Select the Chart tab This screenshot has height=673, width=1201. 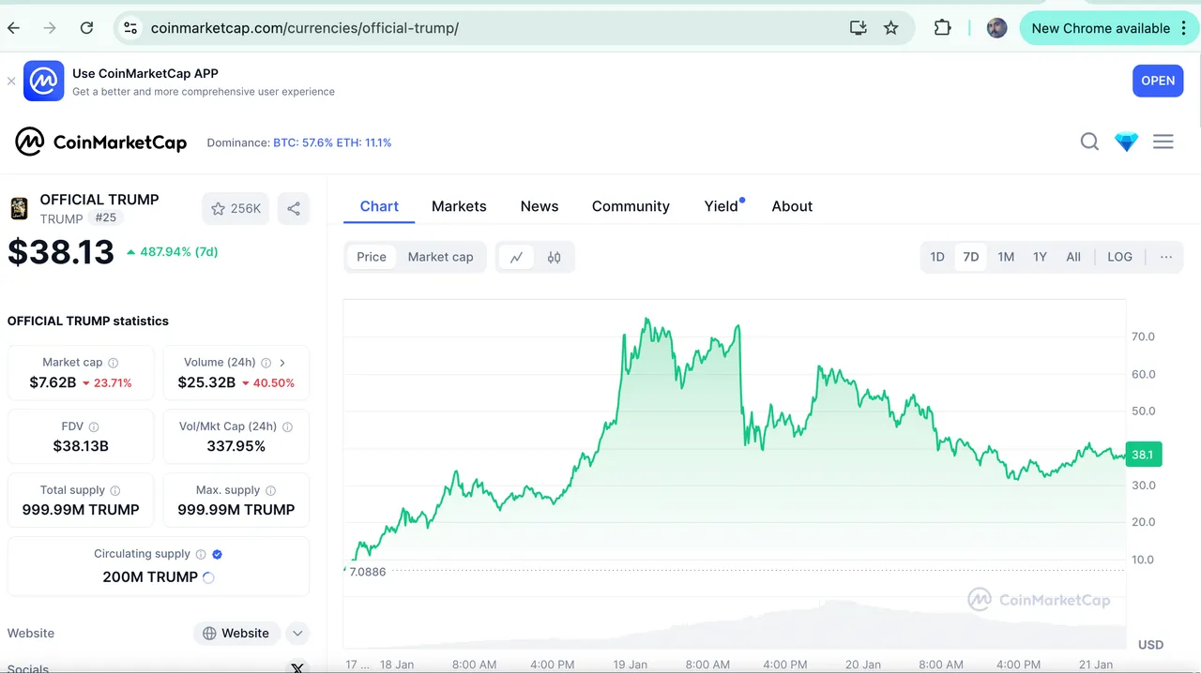379,206
